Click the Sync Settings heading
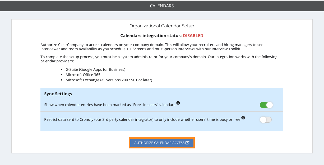Screen dimensions: 324x165 58,94
